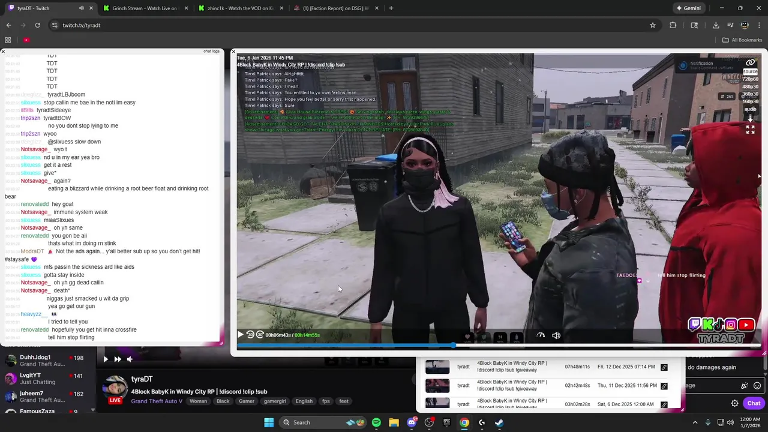Rewind the VOD 30 seconds
768x432 pixels.
click(x=250, y=335)
